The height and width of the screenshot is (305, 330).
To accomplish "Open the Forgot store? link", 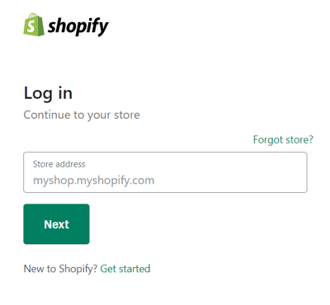I will point(283,139).
